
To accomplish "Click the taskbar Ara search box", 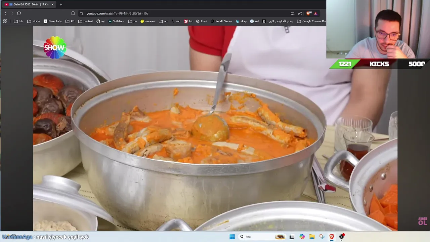I will (263, 237).
